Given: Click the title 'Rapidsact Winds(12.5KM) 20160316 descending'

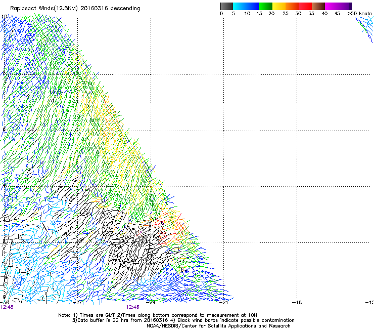Looking at the screenshot, I should pos(75,9).
